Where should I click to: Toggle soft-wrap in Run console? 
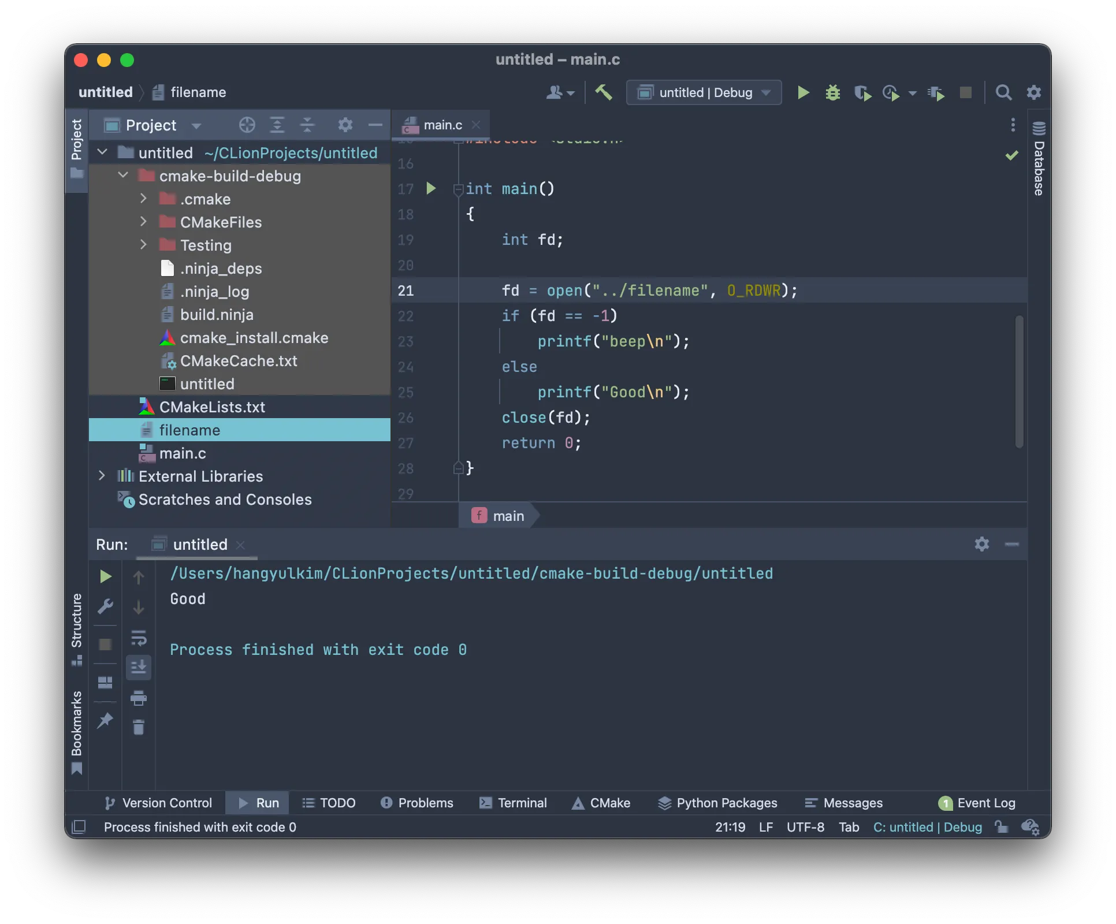(x=139, y=638)
